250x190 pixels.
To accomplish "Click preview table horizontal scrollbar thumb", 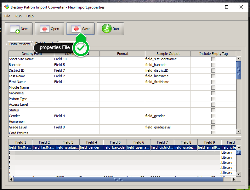I will coord(118,179).
